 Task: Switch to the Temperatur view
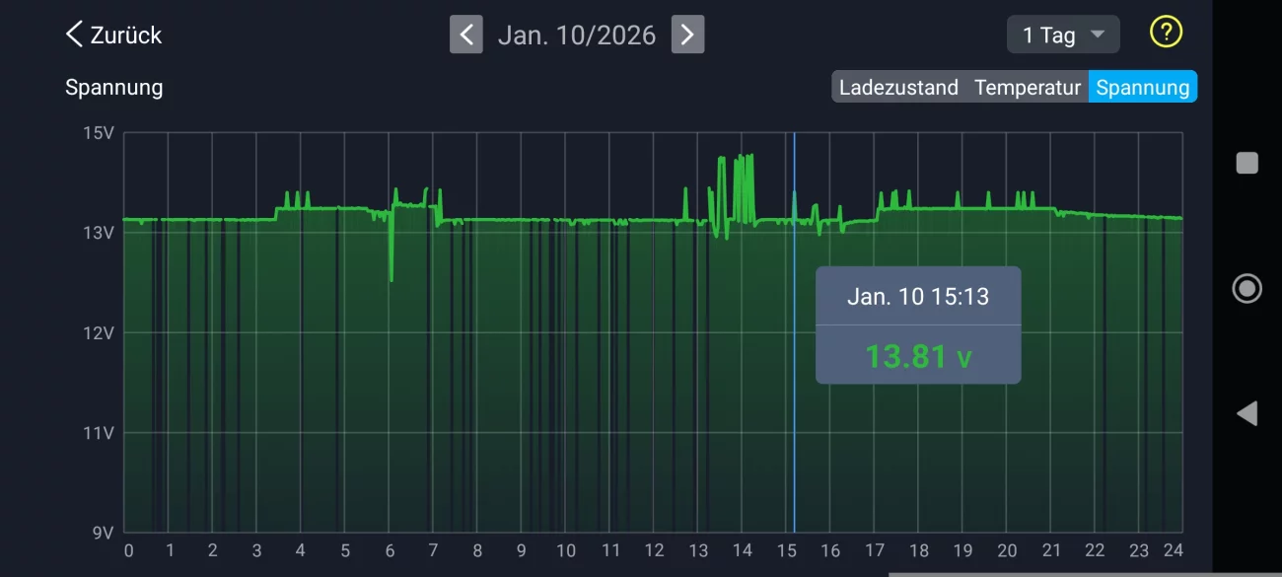pos(1028,87)
